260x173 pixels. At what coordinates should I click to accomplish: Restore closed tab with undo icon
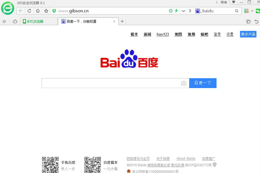[256, 21]
